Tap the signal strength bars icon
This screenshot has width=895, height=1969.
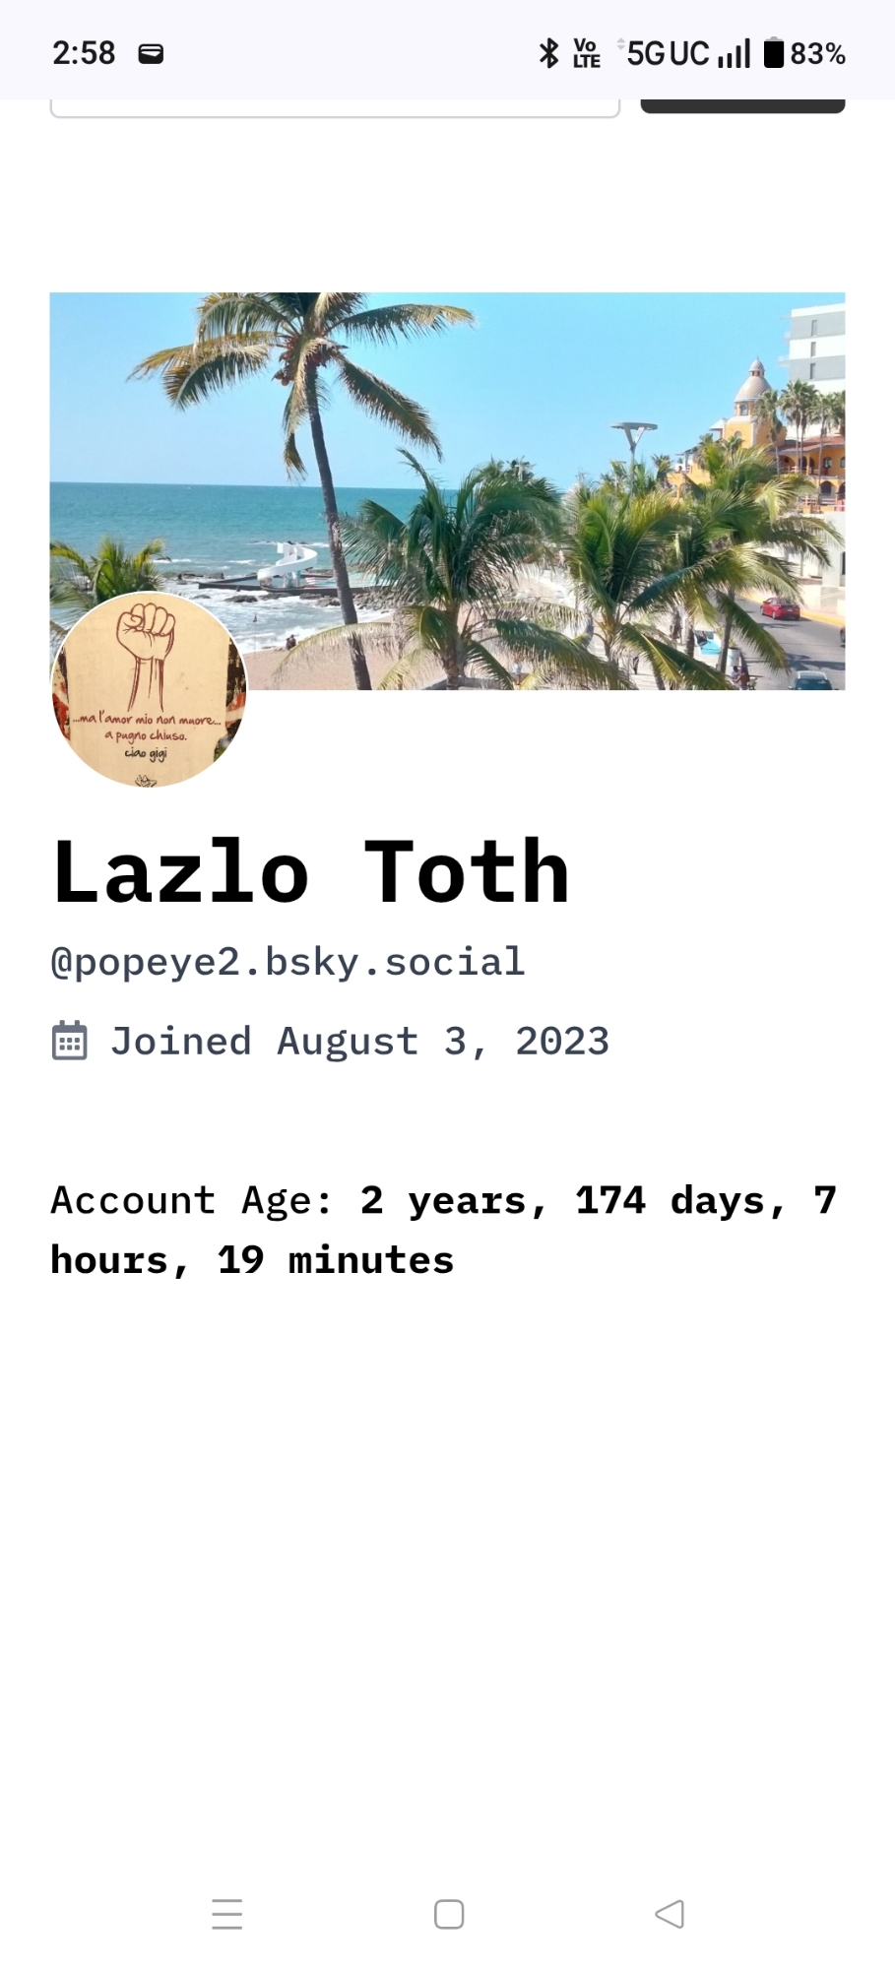pyautogui.click(x=735, y=53)
